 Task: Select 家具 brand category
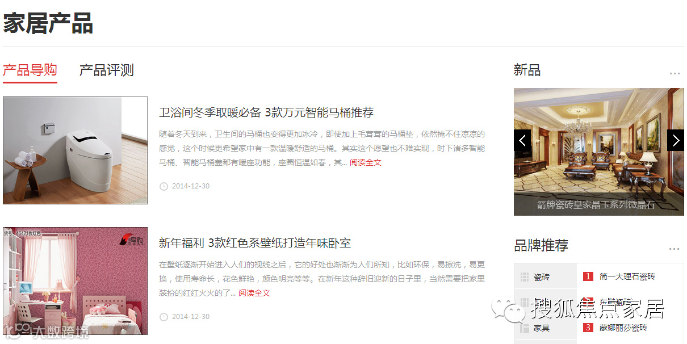point(545,328)
